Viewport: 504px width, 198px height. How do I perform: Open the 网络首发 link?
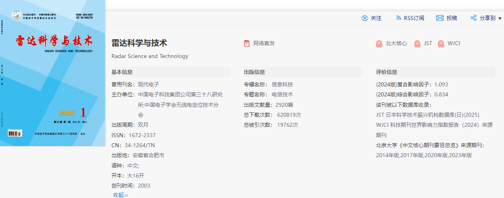point(264,43)
